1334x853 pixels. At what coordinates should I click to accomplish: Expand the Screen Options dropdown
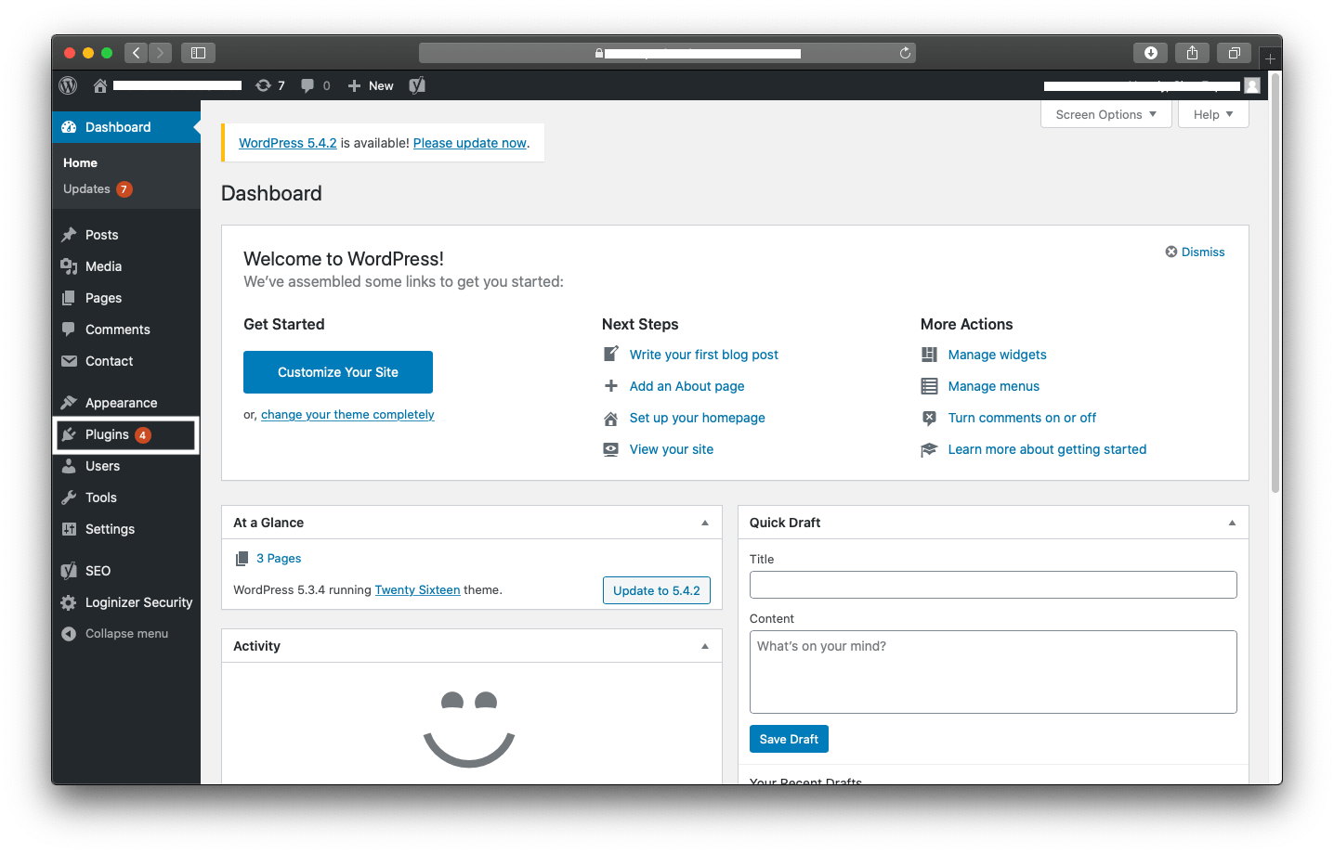point(1105,114)
